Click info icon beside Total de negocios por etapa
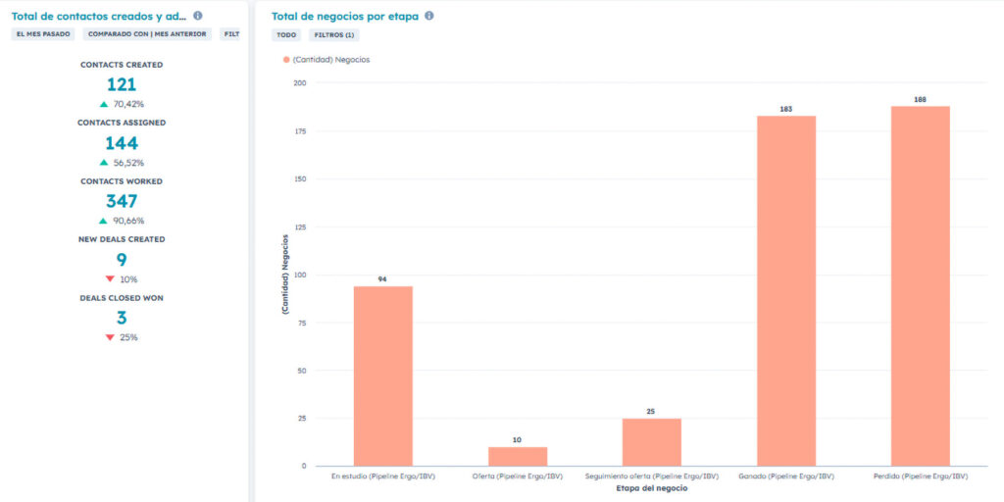1004x502 pixels. pos(429,16)
